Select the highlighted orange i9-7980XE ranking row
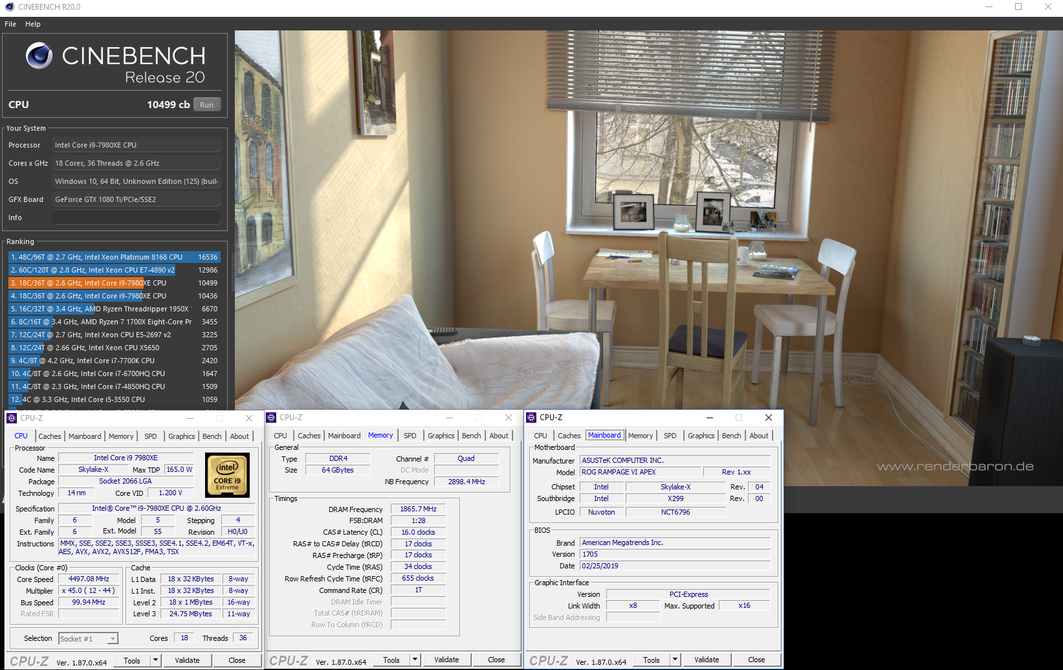The image size is (1063, 670). [x=115, y=283]
